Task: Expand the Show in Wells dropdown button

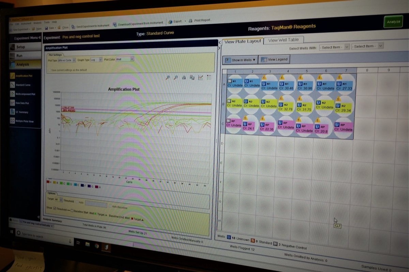Action: click(x=240, y=60)
